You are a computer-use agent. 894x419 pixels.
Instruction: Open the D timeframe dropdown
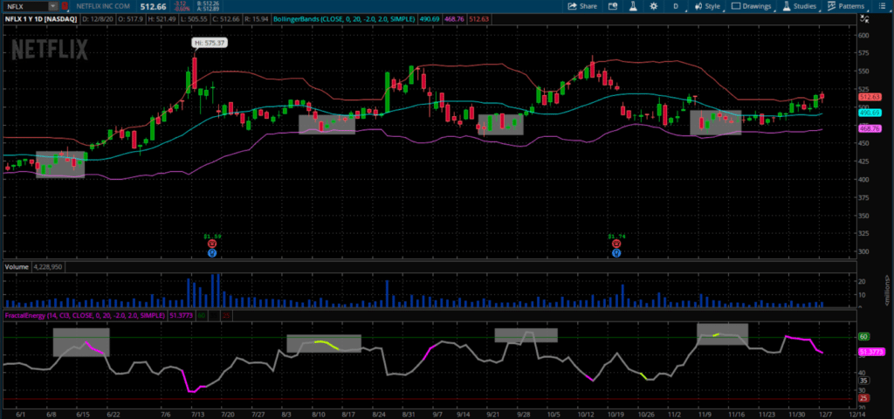pyautogui.click(x=677, y=6)
